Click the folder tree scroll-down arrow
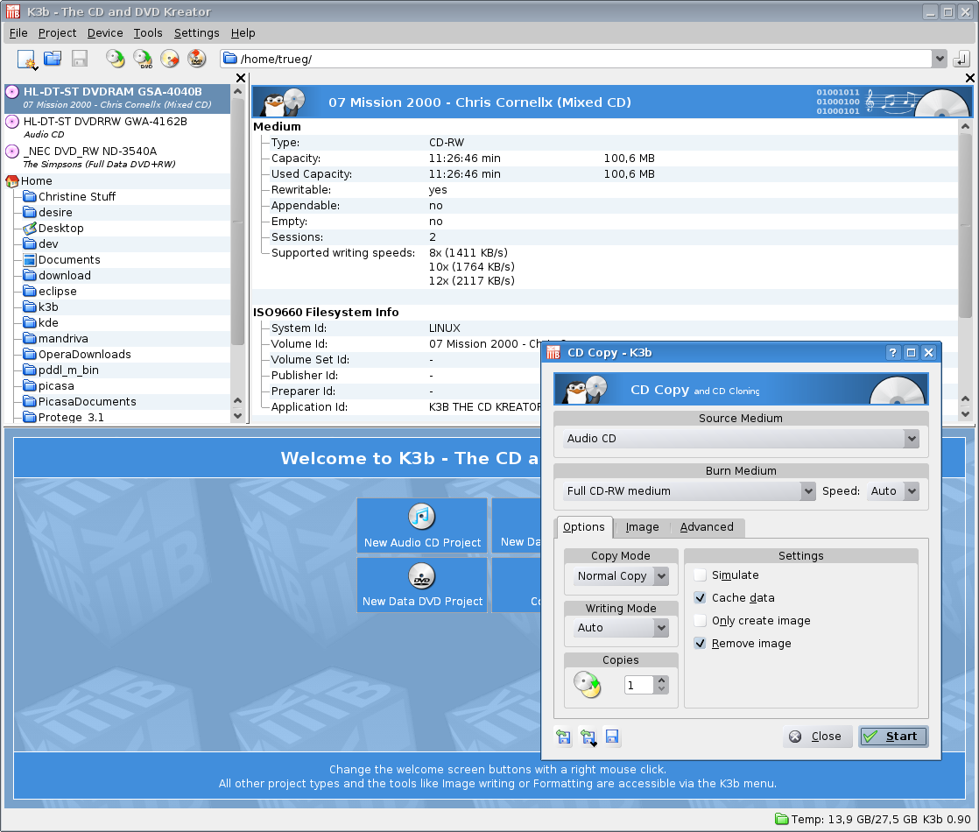979x832 pixels. coord(237,416)
